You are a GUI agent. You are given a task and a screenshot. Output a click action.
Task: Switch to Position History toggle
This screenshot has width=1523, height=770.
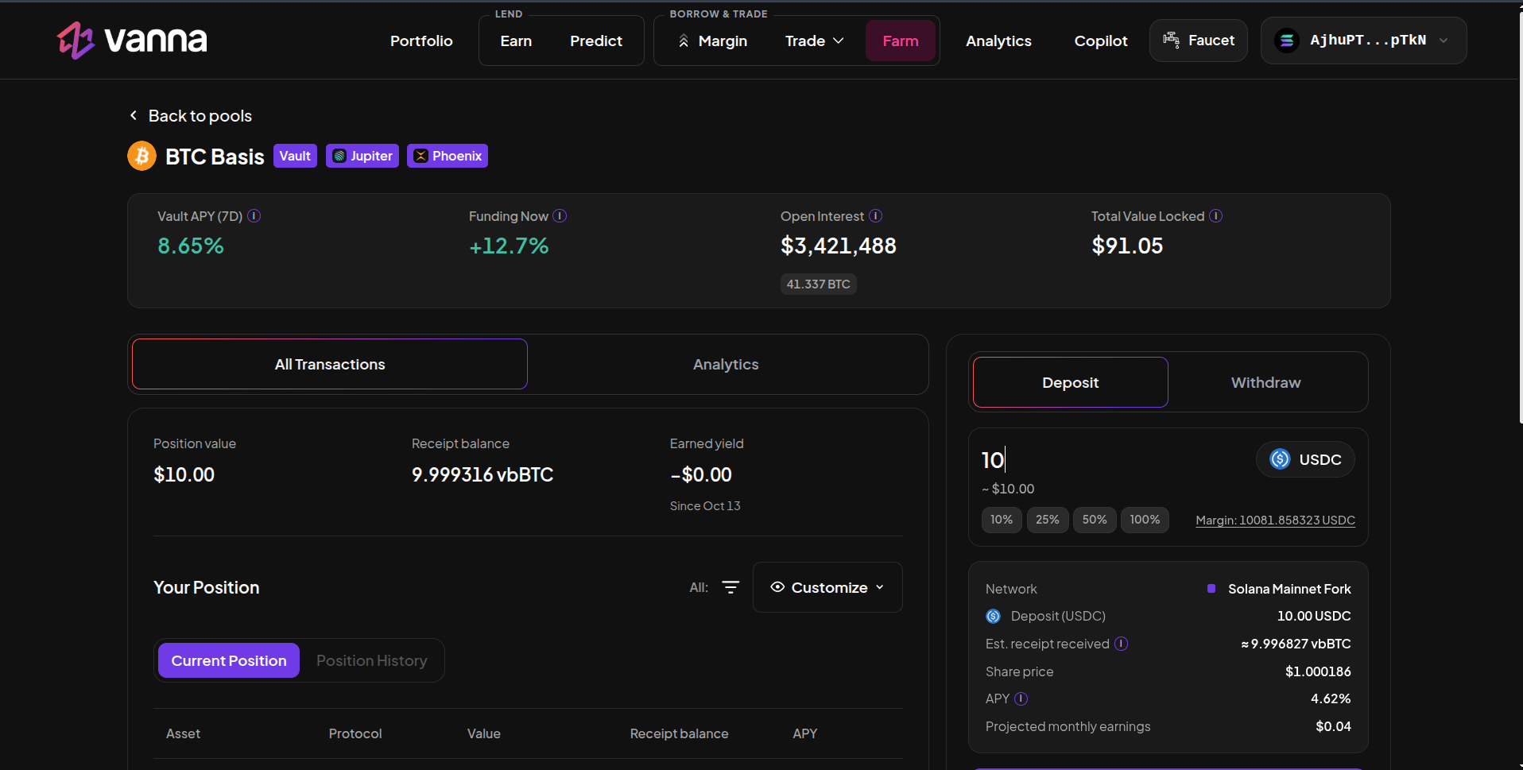(x=371, y=660)
